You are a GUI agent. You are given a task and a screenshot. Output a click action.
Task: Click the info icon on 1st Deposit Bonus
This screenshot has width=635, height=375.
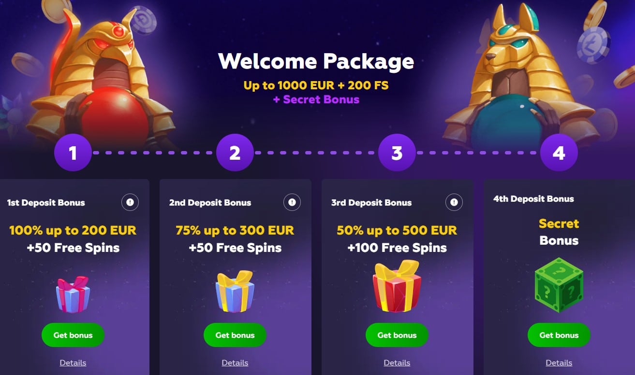point(130,202)
